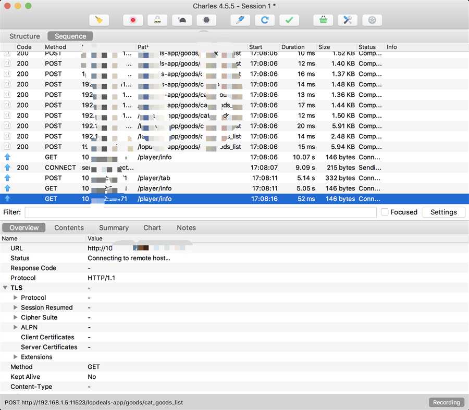Select the POST /player/tab request row

point(234,178)
